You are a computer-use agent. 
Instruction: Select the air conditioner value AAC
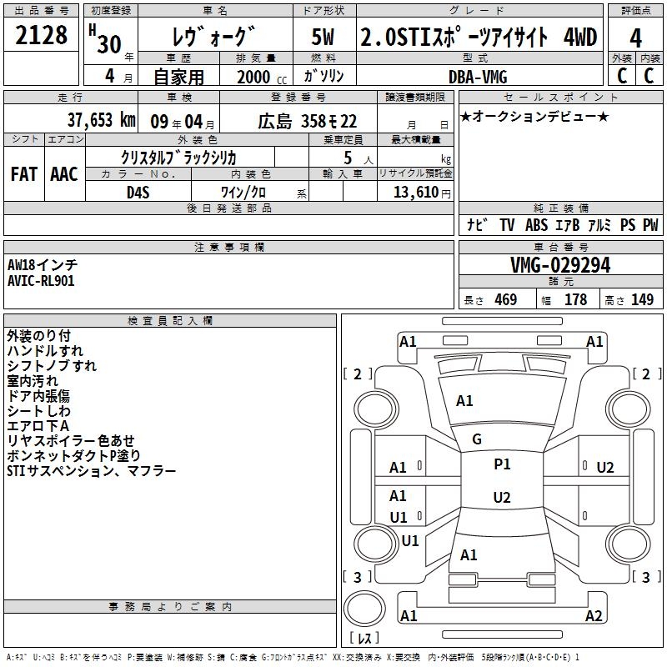[x=64, y=174]
